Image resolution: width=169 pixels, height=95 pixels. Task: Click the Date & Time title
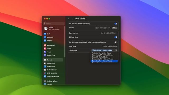pos(80,19)
